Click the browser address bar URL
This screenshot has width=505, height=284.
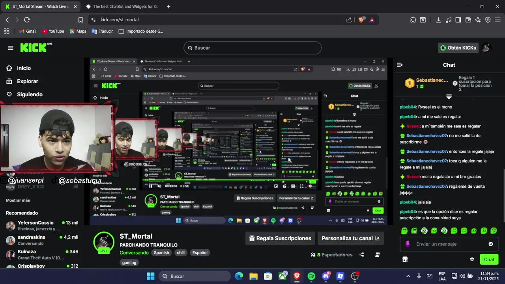[x=119, y=20]
